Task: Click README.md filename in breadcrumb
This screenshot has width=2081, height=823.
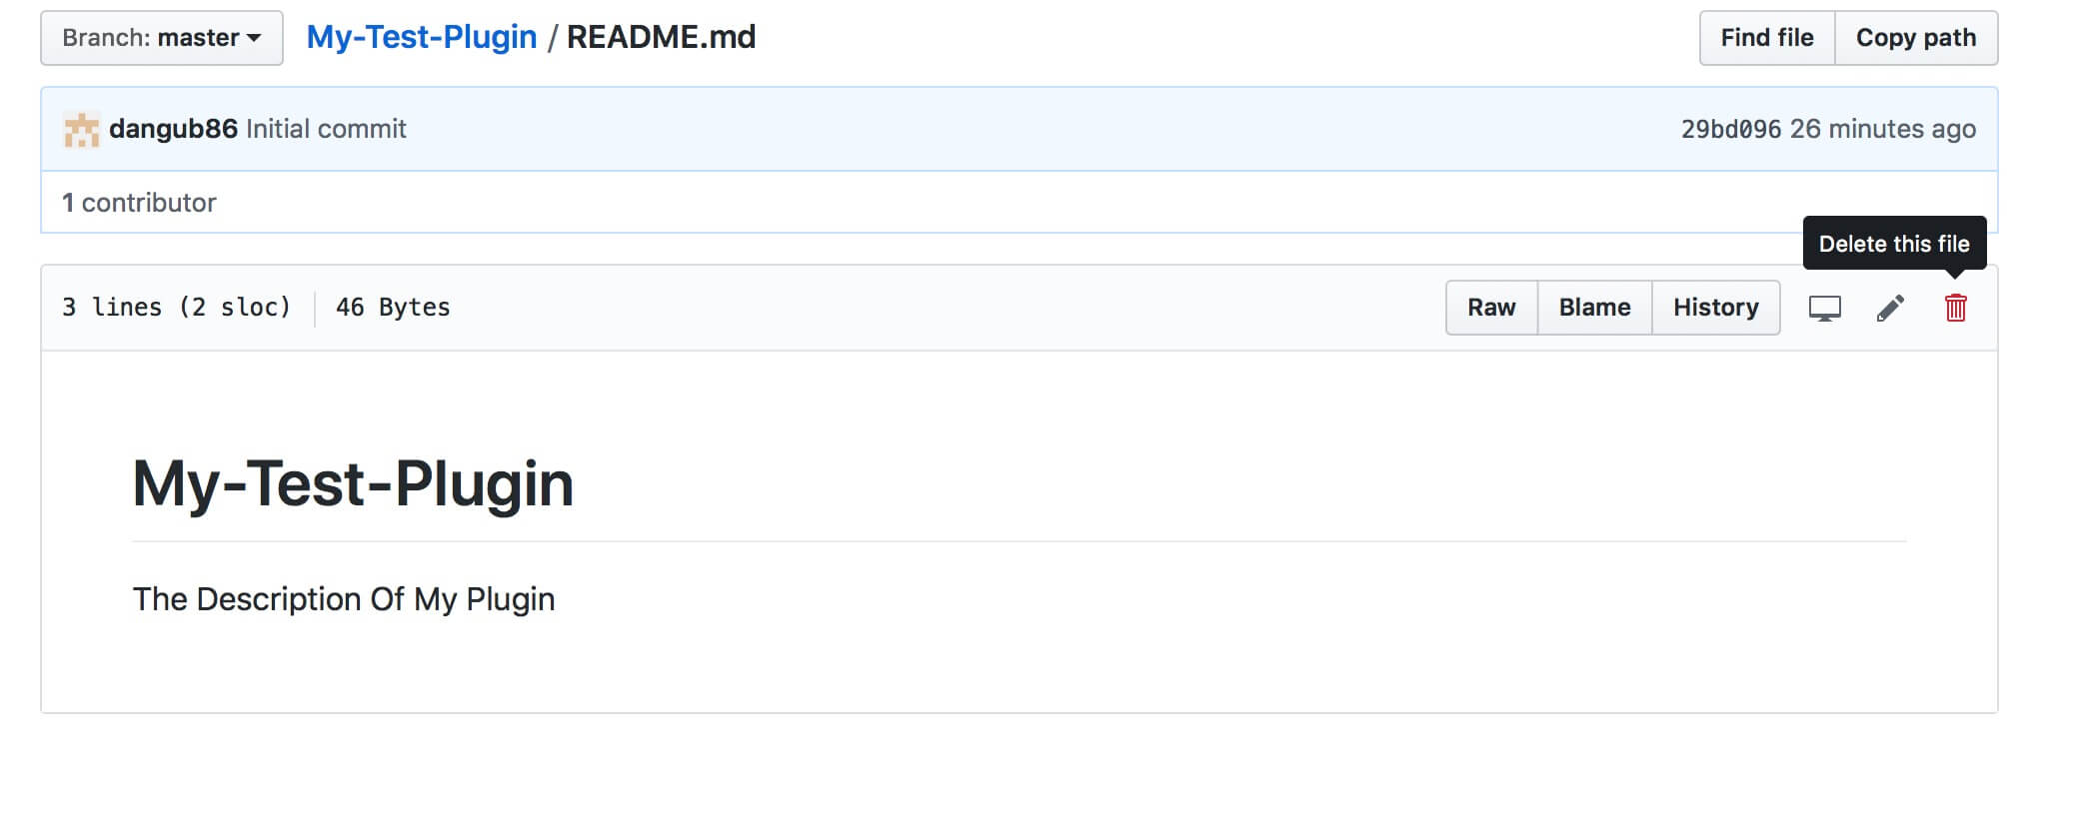Action: point(661,37)
